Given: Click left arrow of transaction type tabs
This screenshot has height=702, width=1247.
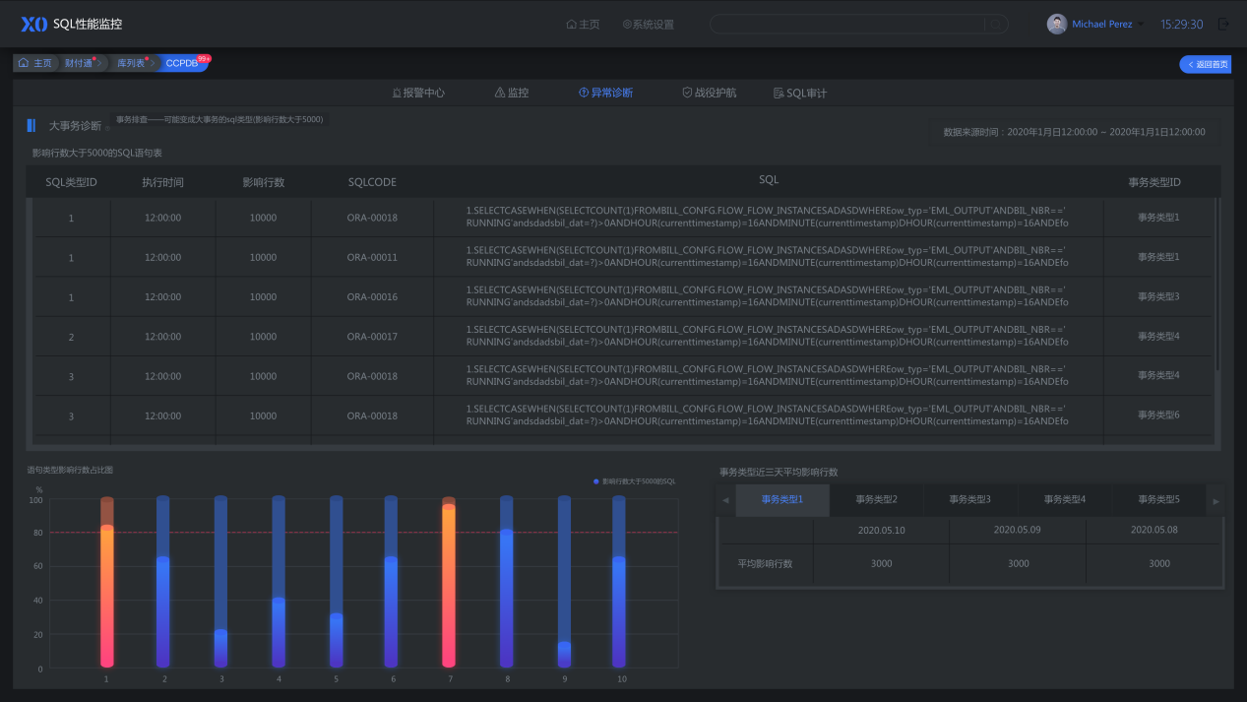Looking at the screenshot, I should [725, 500].
